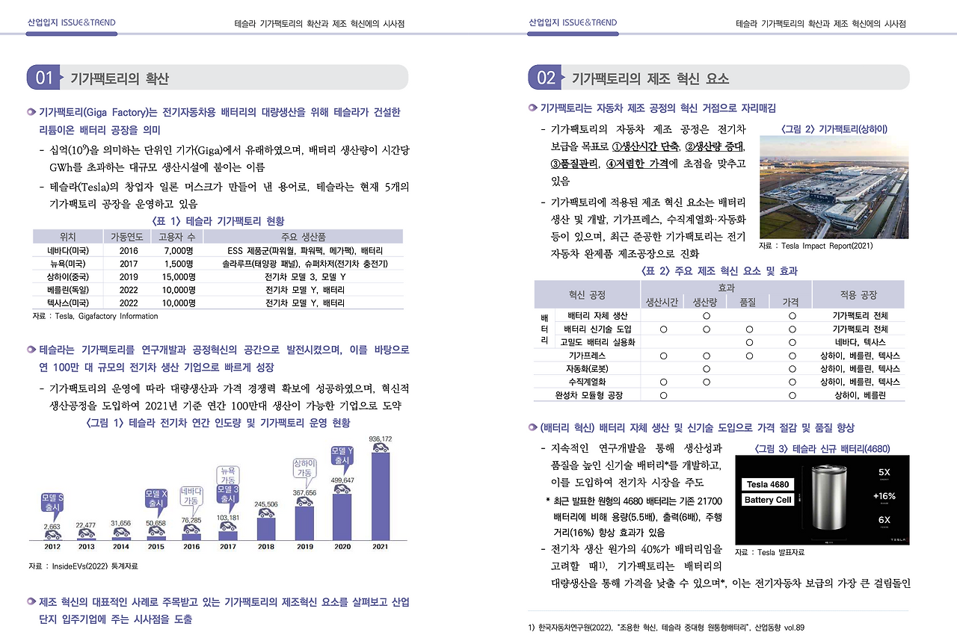Click the '〈그림 3〉 테슬라 신규 배터리(4680)' caption
The image size is (957, 641).
(x=822, y=448)
